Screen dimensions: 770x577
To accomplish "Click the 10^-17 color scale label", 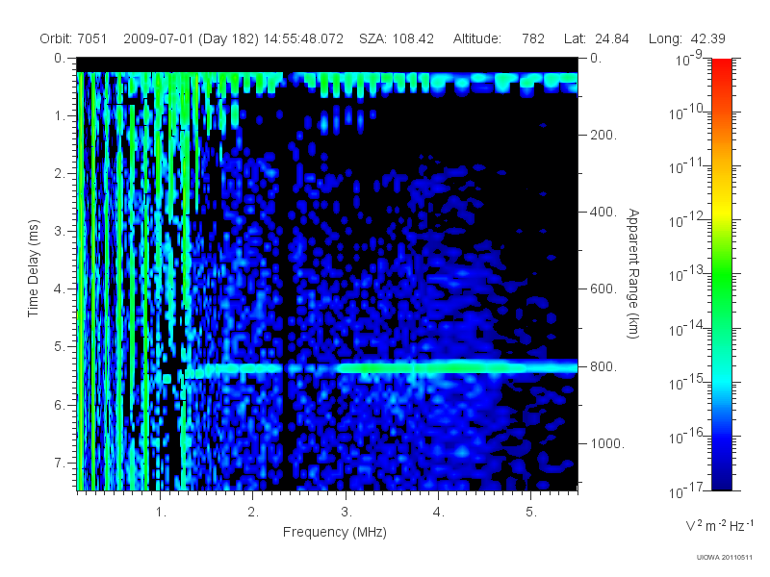I will coord(686,489).
